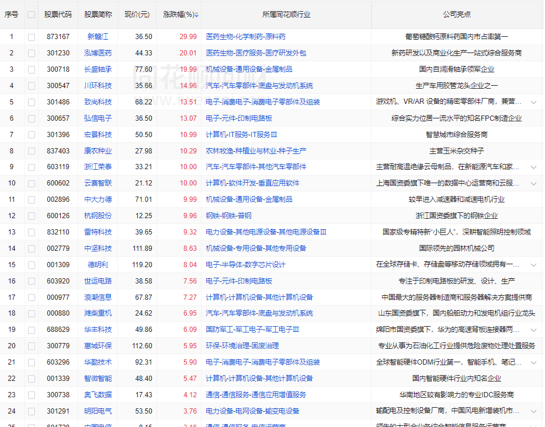The width and height of the screenshot is (545, 427).
Task: Open stock link 长盛轴承
Action: point(98,69)
